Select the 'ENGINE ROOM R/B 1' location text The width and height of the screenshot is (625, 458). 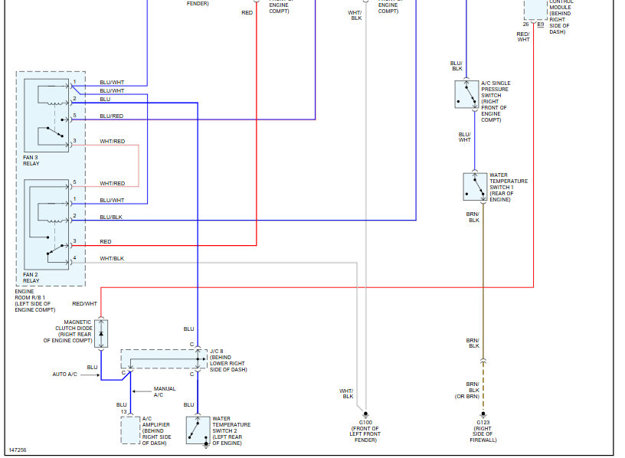pos(35,300)
